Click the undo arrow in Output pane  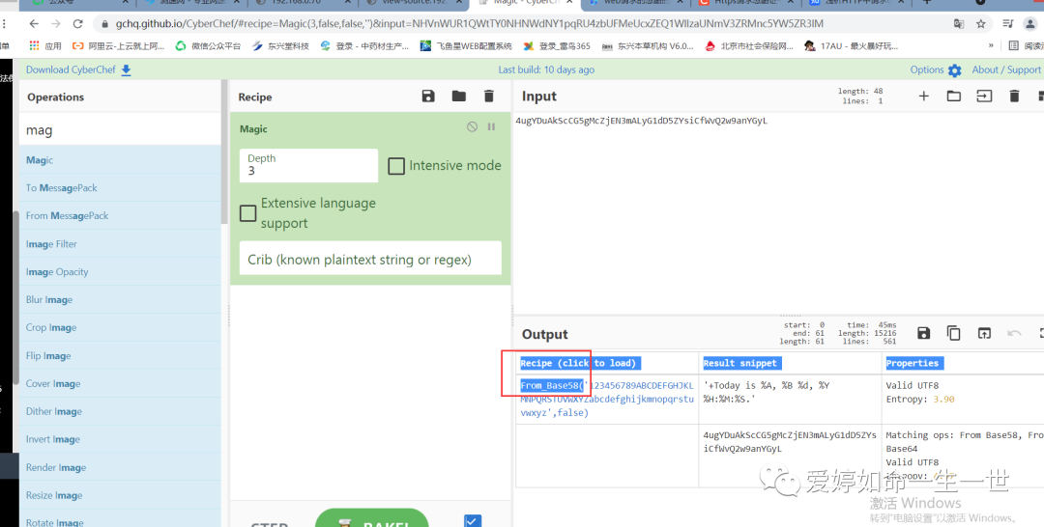coord(1014,334)
